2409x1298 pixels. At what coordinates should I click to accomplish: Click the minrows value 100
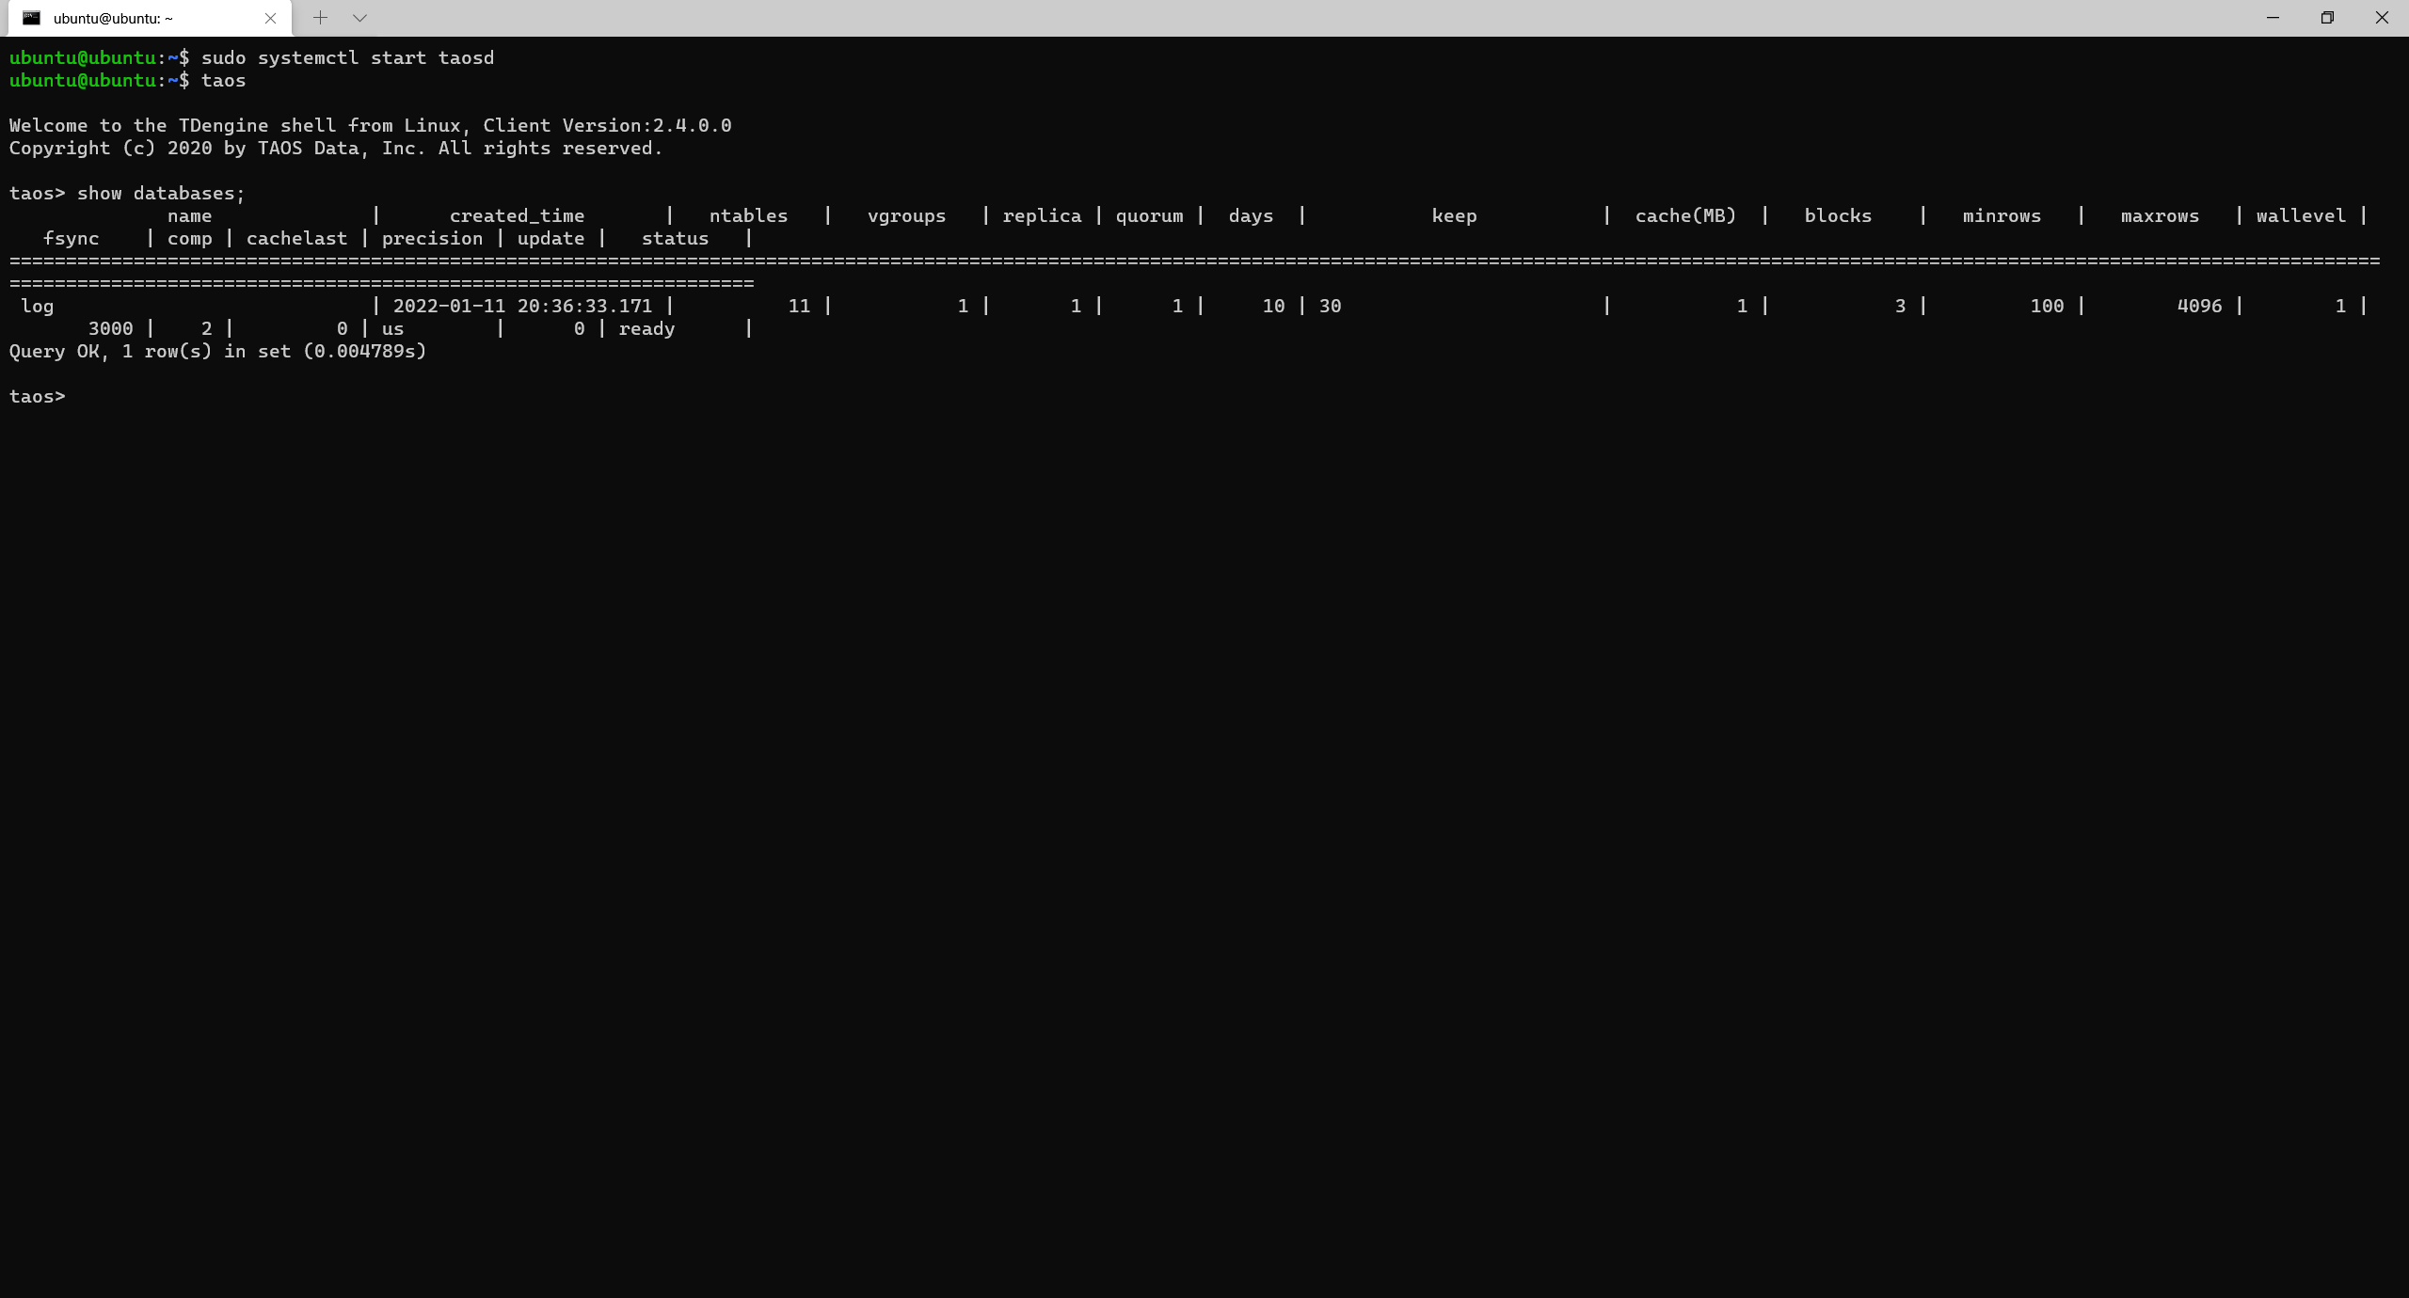[2047, 306]
